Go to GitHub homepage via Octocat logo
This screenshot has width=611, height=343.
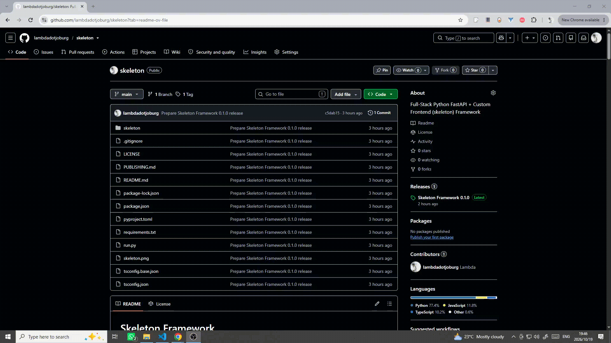point(25,38)
